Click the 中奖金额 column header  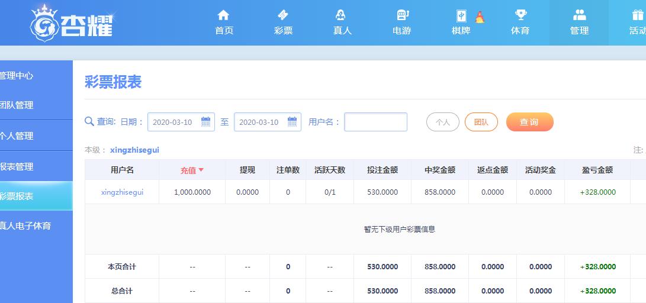tap(439, 170)
